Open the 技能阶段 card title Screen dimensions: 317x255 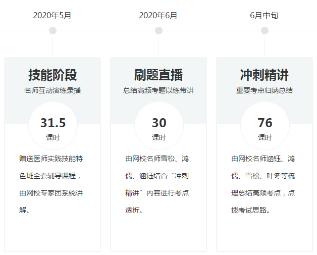pyautogui.click(x=52, y=75)
